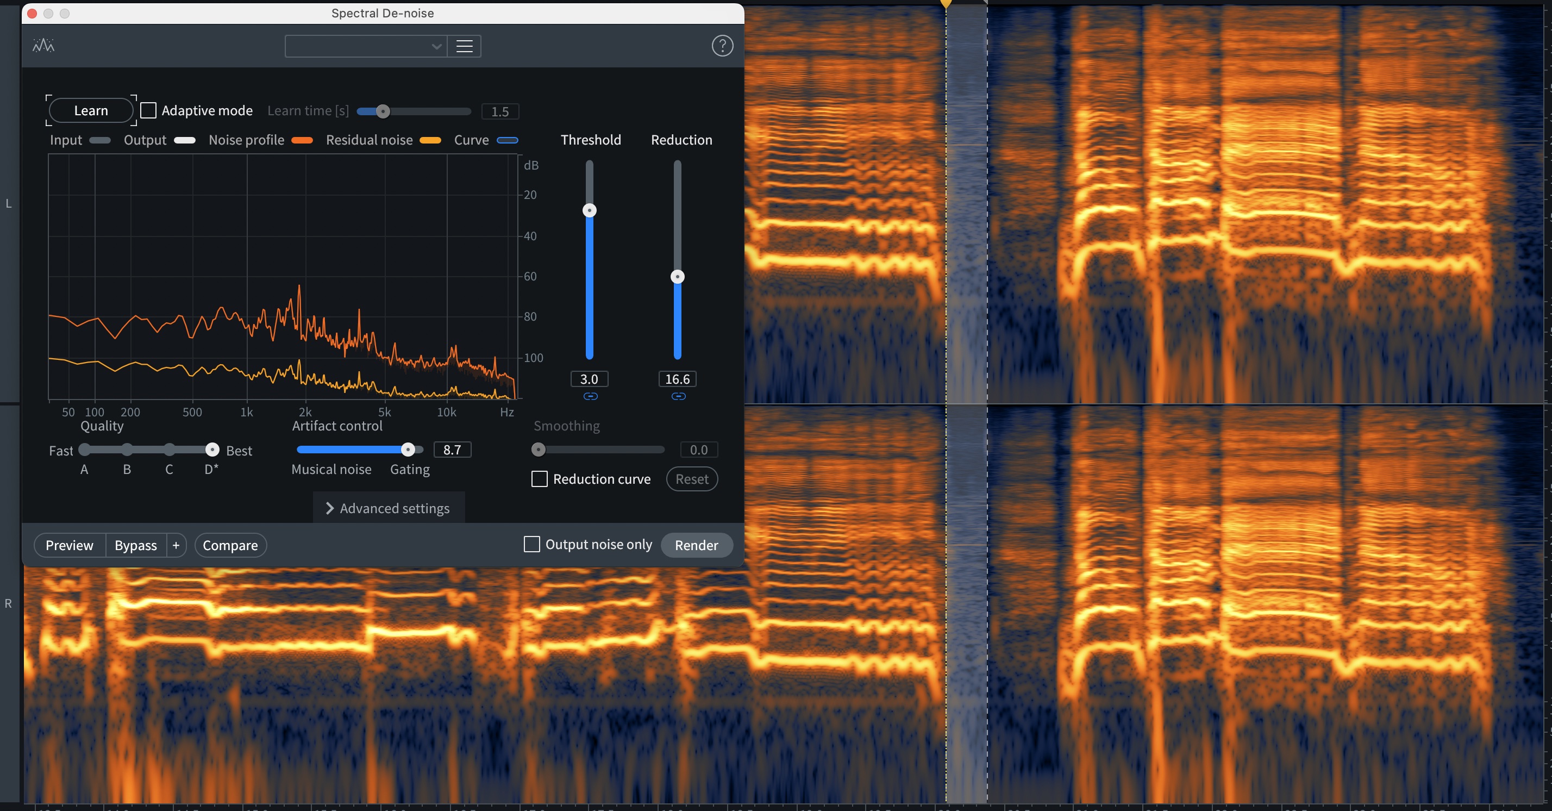Select Noise profile display toggle
Image resolution: width=1552 pixels, height=811 pixels.
(302, 141)
